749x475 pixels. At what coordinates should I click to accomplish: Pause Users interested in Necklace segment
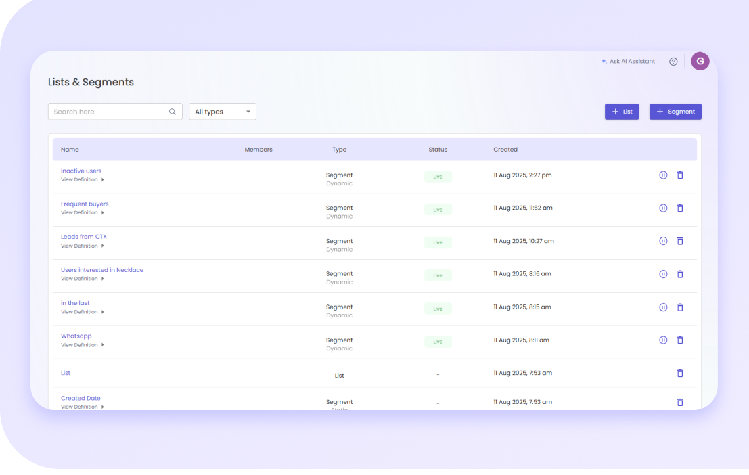[x=663, y=274]
